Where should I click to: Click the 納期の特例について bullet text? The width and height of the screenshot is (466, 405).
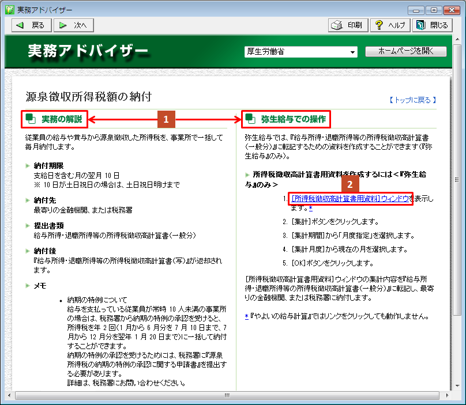(x=97, y=300)
